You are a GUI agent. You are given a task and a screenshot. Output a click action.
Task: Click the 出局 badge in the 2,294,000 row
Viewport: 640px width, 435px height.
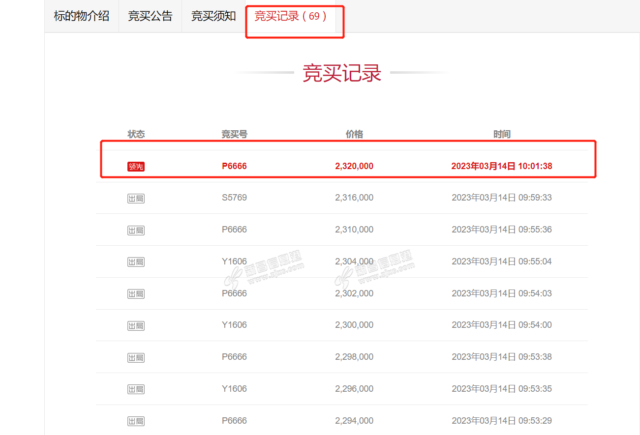tap(136, 421)
